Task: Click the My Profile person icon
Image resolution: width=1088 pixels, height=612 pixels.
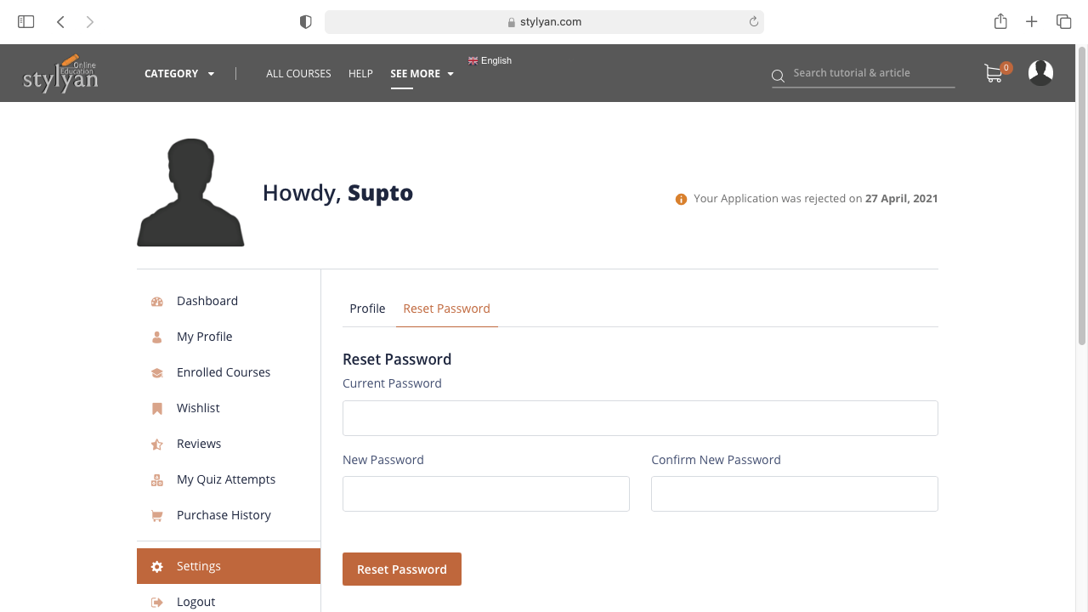Action: pyautogui.click(x=156, y=337)
